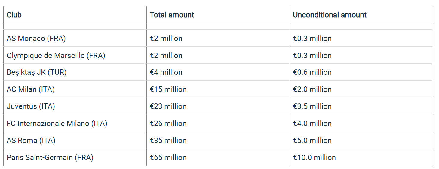The image size is (439, 169).
Task: Select the AS Monaco (FRA) cell
Action: (x=75, y=38)
